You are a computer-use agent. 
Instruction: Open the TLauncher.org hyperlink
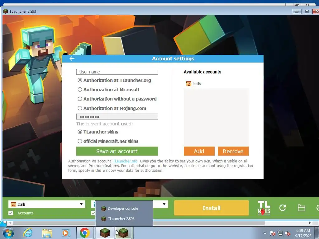[x=125, y=161]
